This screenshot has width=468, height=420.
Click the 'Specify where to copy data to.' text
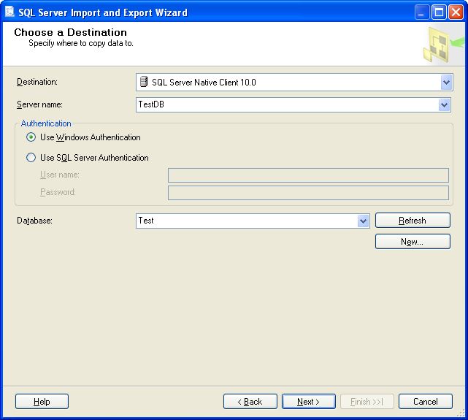(x=81, y=43)
